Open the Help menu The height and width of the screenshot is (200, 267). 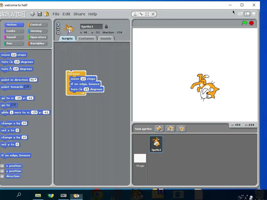(93, 14)
